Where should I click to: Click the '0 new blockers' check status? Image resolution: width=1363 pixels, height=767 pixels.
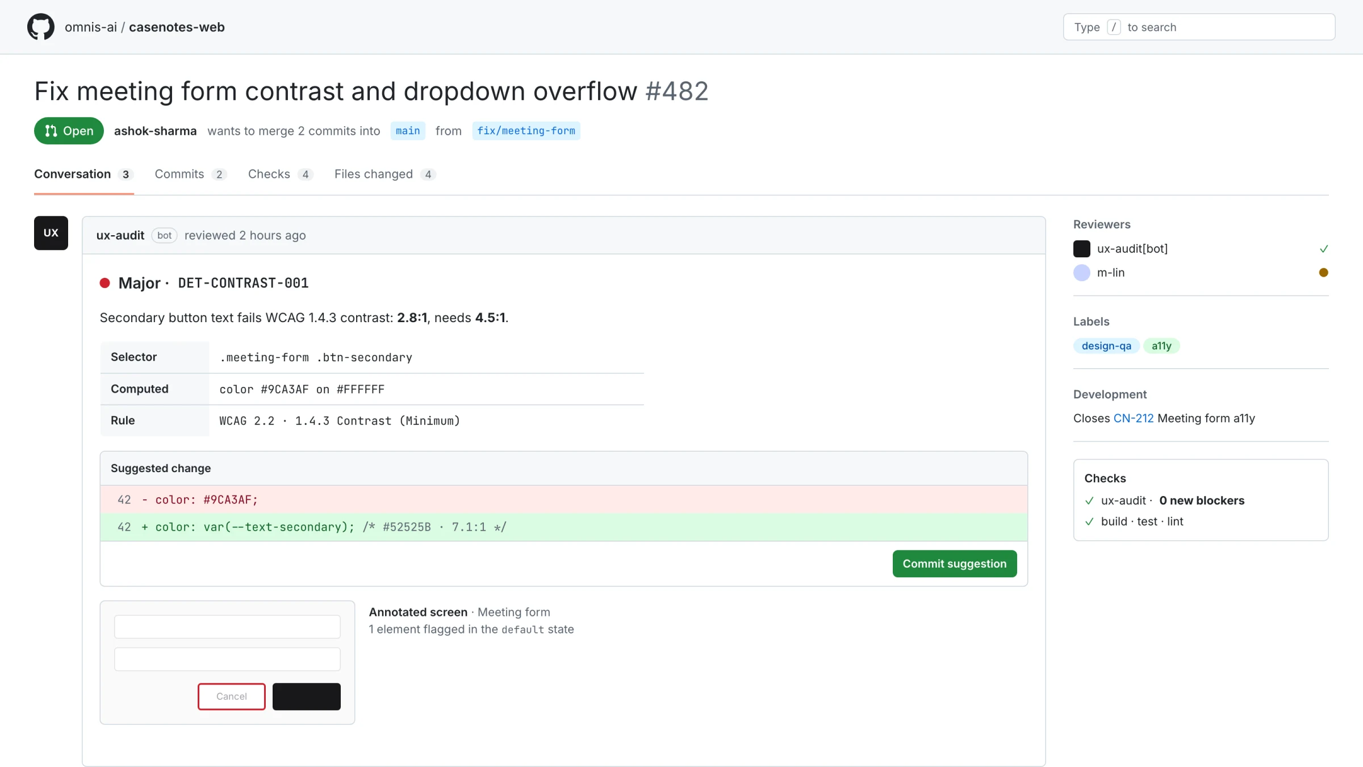[1202, 501]
